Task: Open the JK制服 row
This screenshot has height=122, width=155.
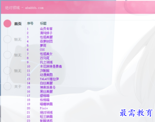Action: coord(45,71)
